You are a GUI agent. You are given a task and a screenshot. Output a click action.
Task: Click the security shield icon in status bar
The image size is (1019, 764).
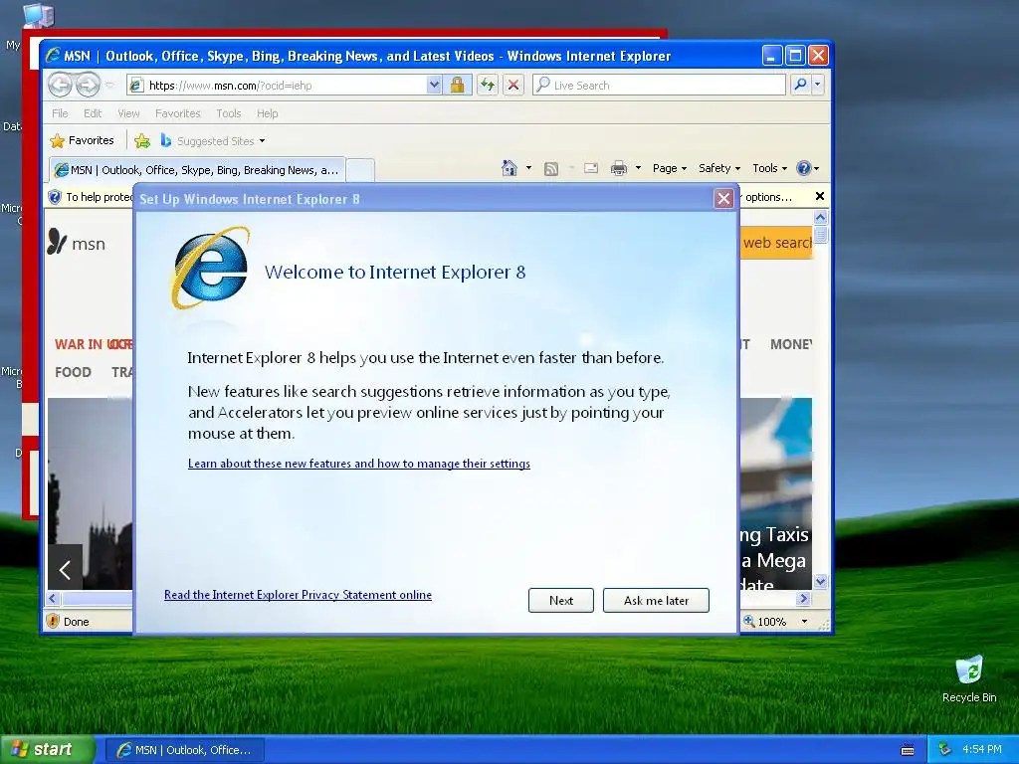[54, 621]
